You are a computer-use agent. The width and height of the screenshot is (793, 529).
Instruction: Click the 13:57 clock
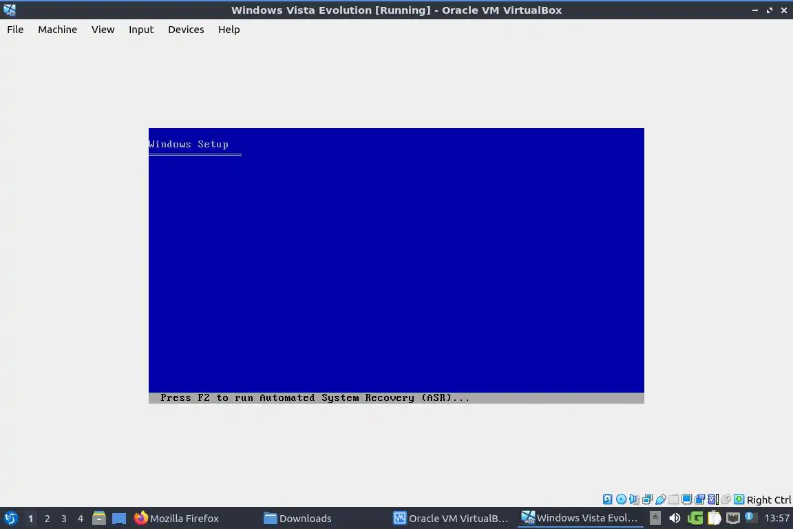point(776,518)
